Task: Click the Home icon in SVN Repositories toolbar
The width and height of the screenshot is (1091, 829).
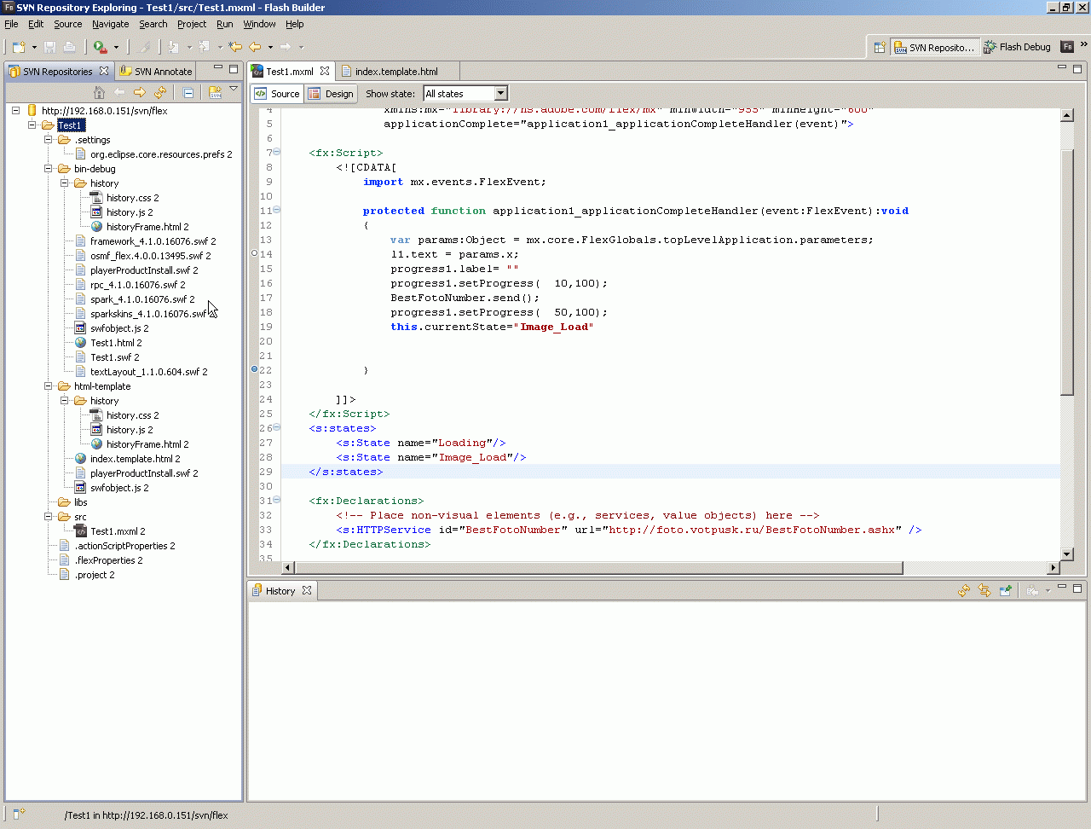Action: click(99, 92)
